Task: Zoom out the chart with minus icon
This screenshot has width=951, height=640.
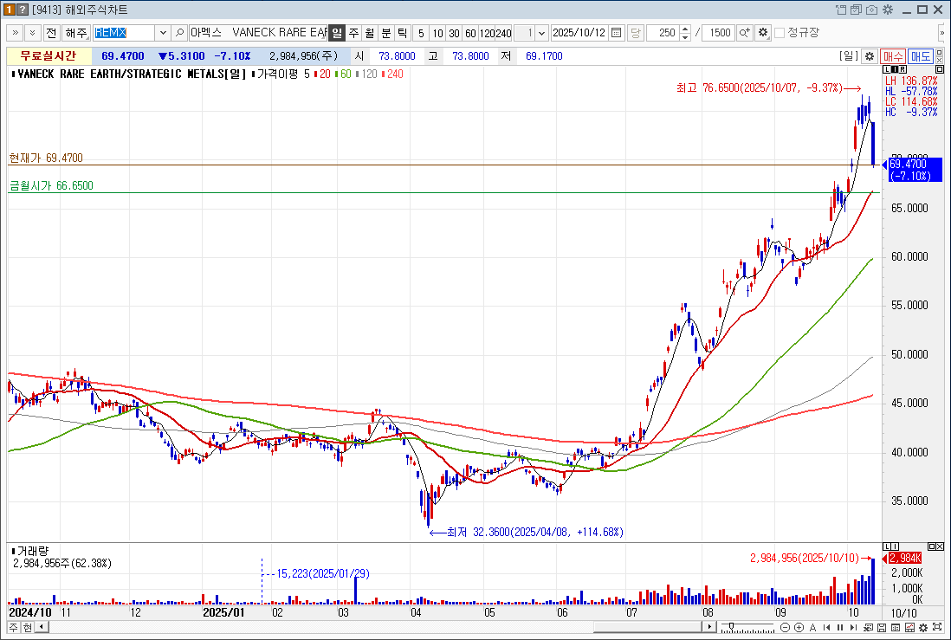Action: 785,627
